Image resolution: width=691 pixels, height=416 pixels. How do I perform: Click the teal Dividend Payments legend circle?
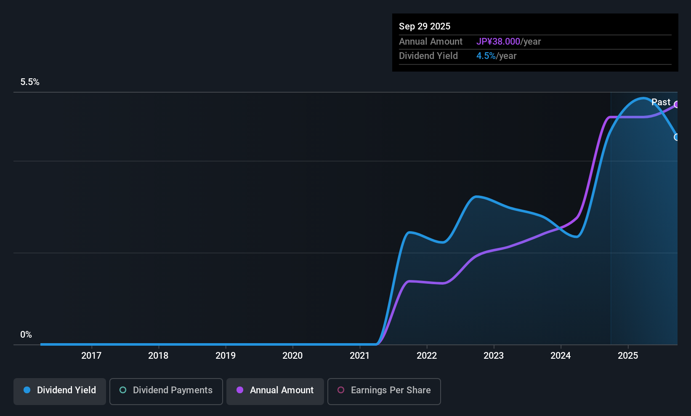coord(123,390)
